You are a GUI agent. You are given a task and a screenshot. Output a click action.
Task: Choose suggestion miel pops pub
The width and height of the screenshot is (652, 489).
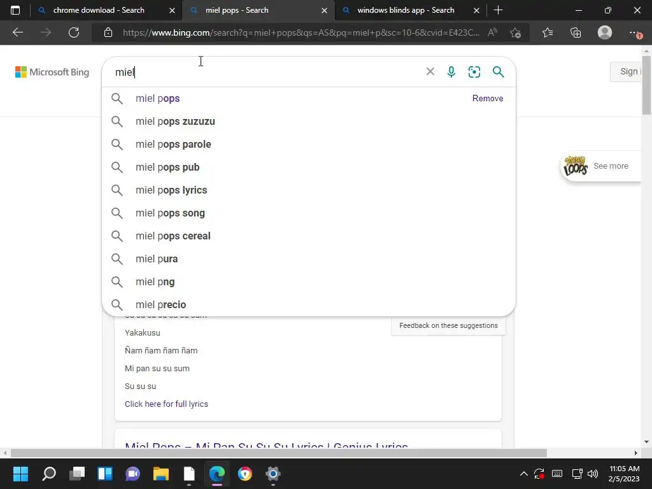[309, 167]
